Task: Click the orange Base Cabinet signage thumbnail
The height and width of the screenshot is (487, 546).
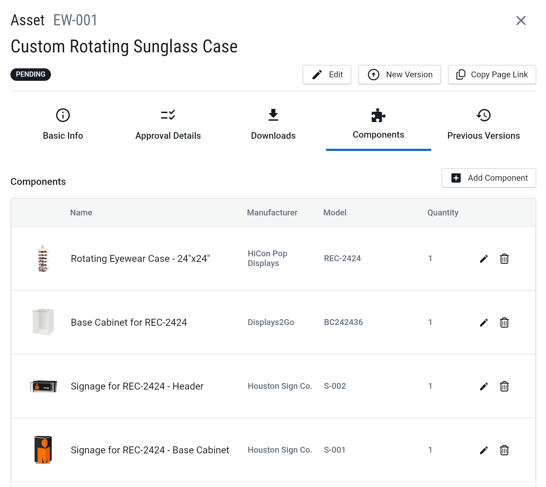Action: [43, 450]
